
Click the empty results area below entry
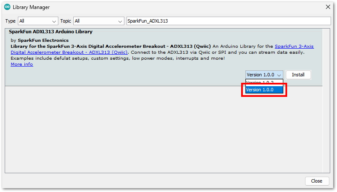163,129
